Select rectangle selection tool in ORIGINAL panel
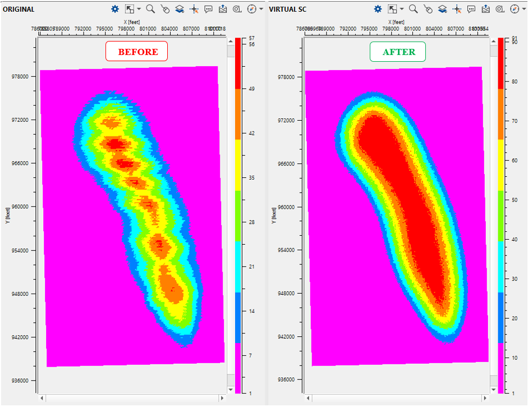528x407 pixels. coord(129,9)
